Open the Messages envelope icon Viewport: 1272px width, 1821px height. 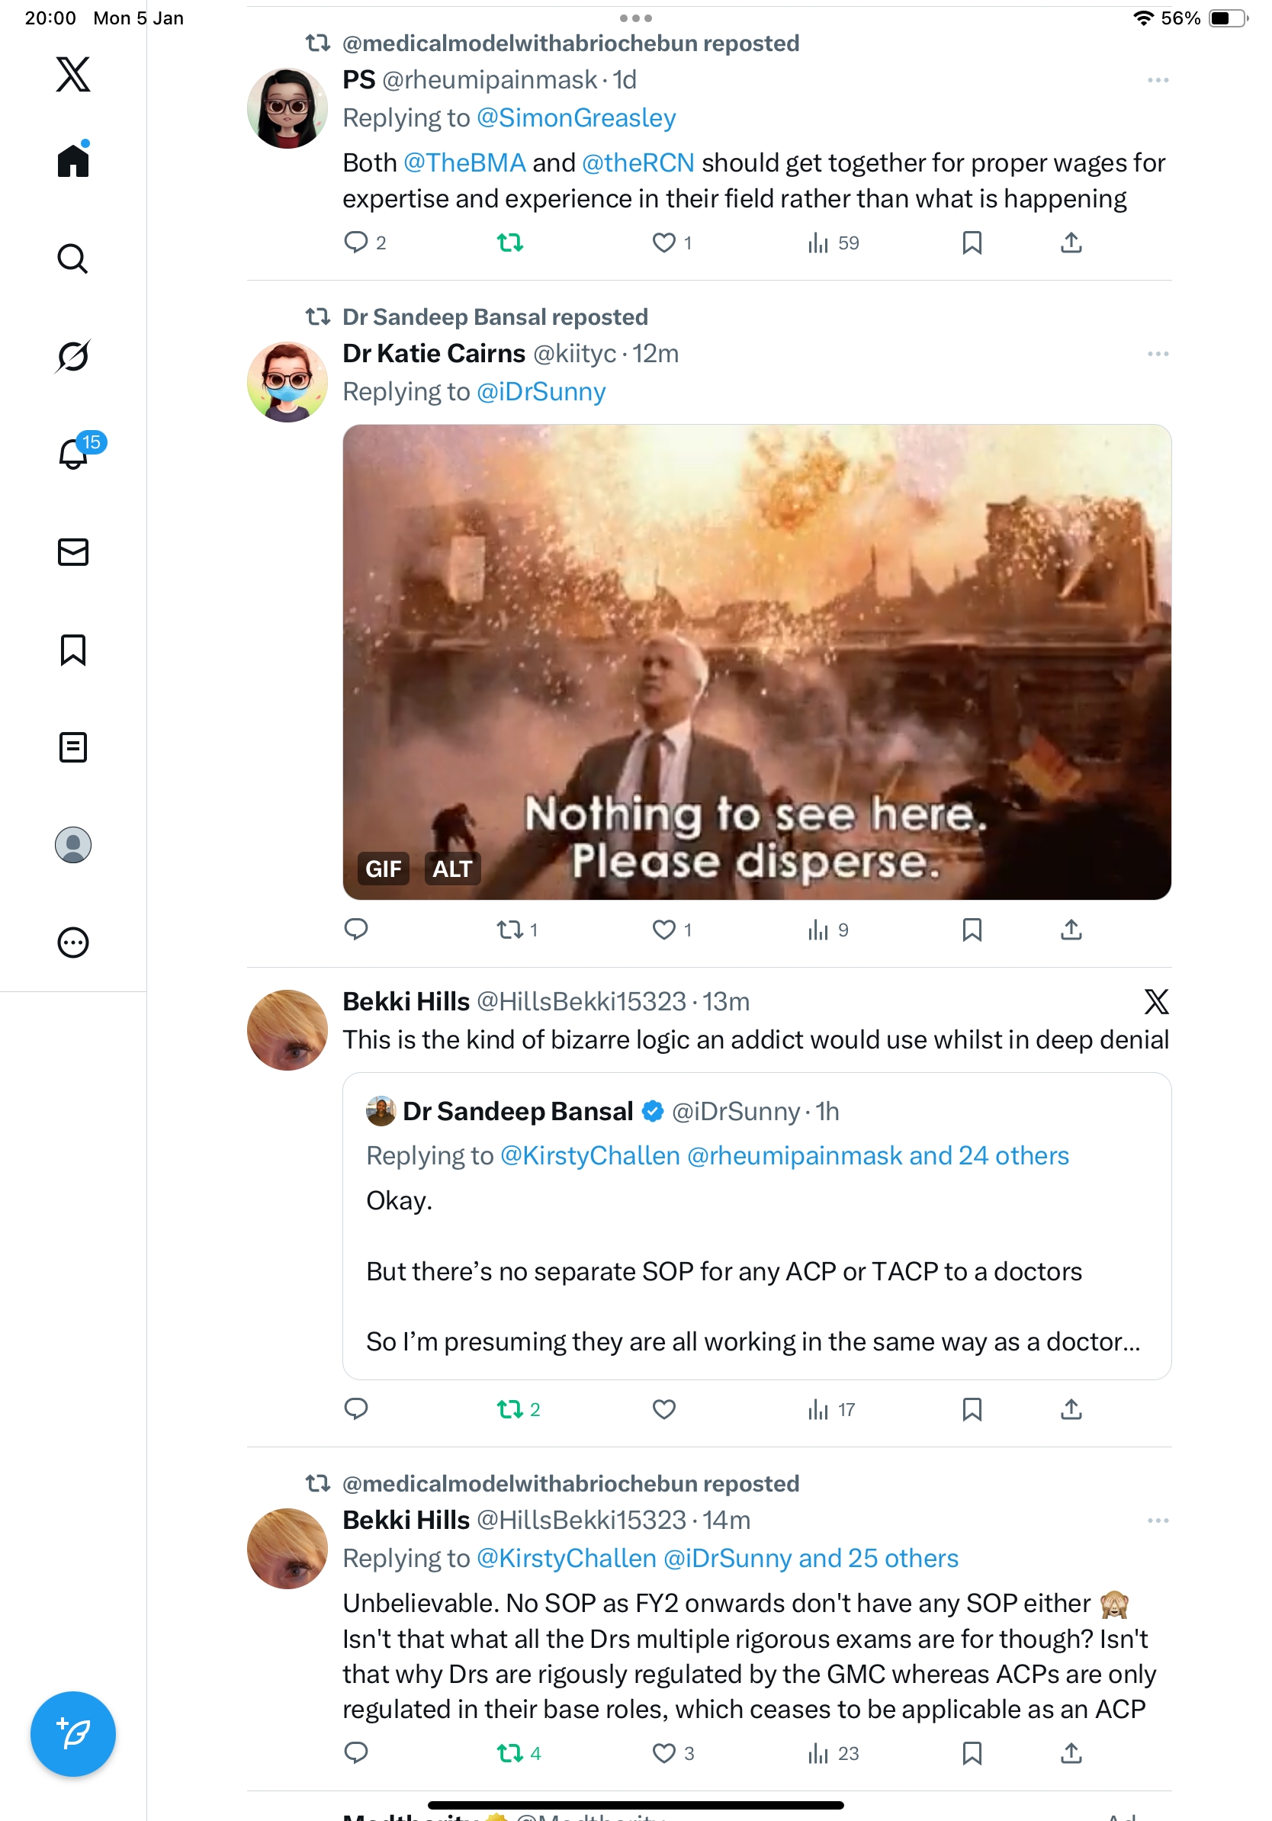click(73, 552)
